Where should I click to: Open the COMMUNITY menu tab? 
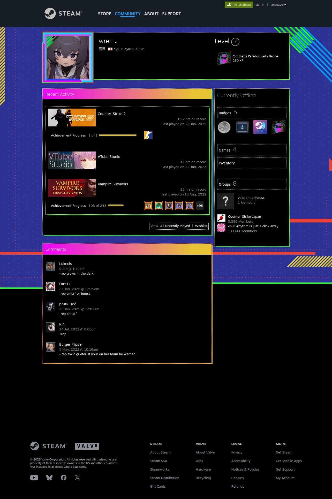(x=128, y=14)
